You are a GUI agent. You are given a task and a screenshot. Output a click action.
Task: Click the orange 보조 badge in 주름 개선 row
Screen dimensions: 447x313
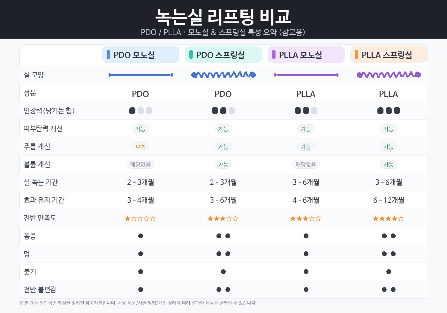(x=140, y=147)
